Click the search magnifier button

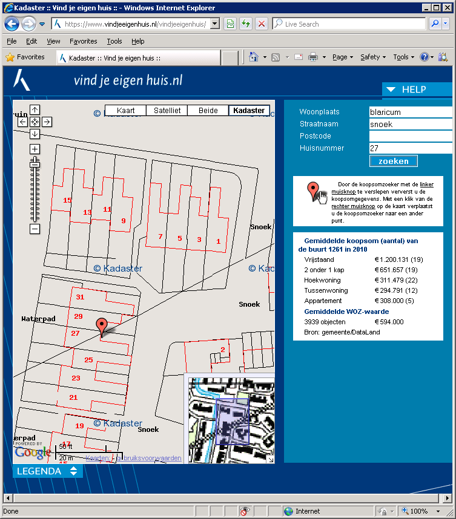point(435,24)
